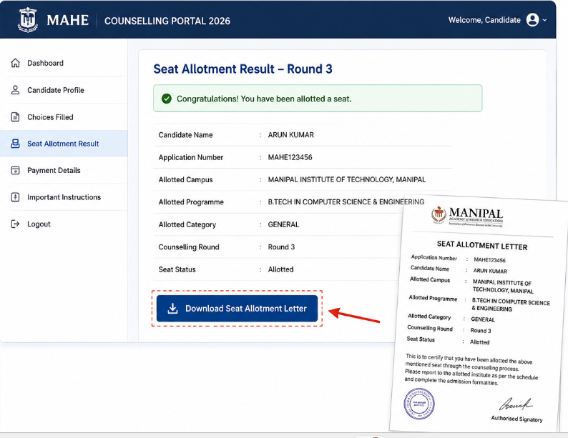Viewport: 568px width, 438px height.
Task: Click ARUN KUMAR on the allotment letter
Action: click(x=490, y=271)
